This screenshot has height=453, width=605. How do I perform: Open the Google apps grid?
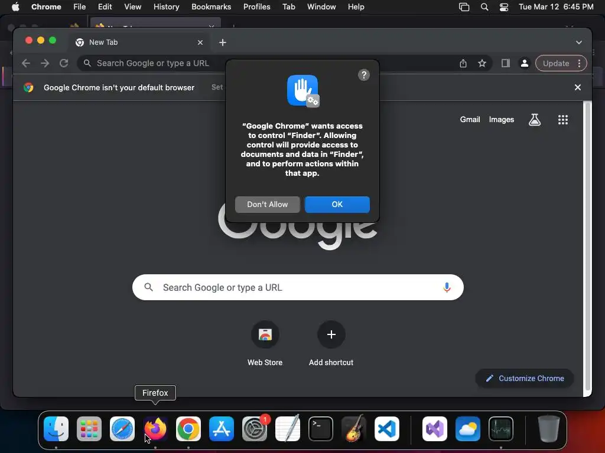[x=563, y=120]
